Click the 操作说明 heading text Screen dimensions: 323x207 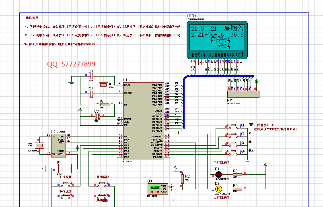coord(32,18)
